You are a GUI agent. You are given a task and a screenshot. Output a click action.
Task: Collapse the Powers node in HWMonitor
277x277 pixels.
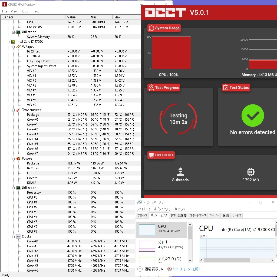pyautogui.click(x=13, y=159)
